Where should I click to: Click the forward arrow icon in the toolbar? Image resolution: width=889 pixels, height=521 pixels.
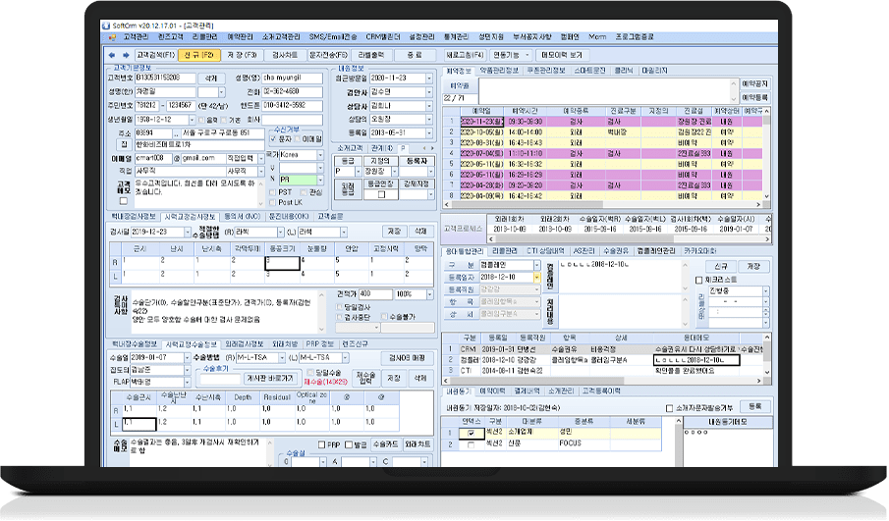click(x=126, y=55)
